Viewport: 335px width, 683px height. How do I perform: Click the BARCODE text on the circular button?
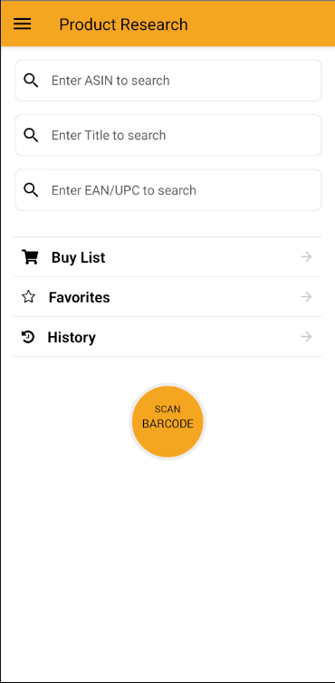point(167,424)
